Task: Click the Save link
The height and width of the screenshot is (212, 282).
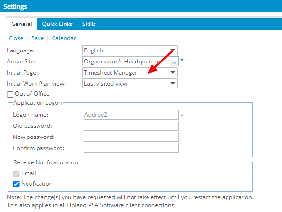Action: 38,38
